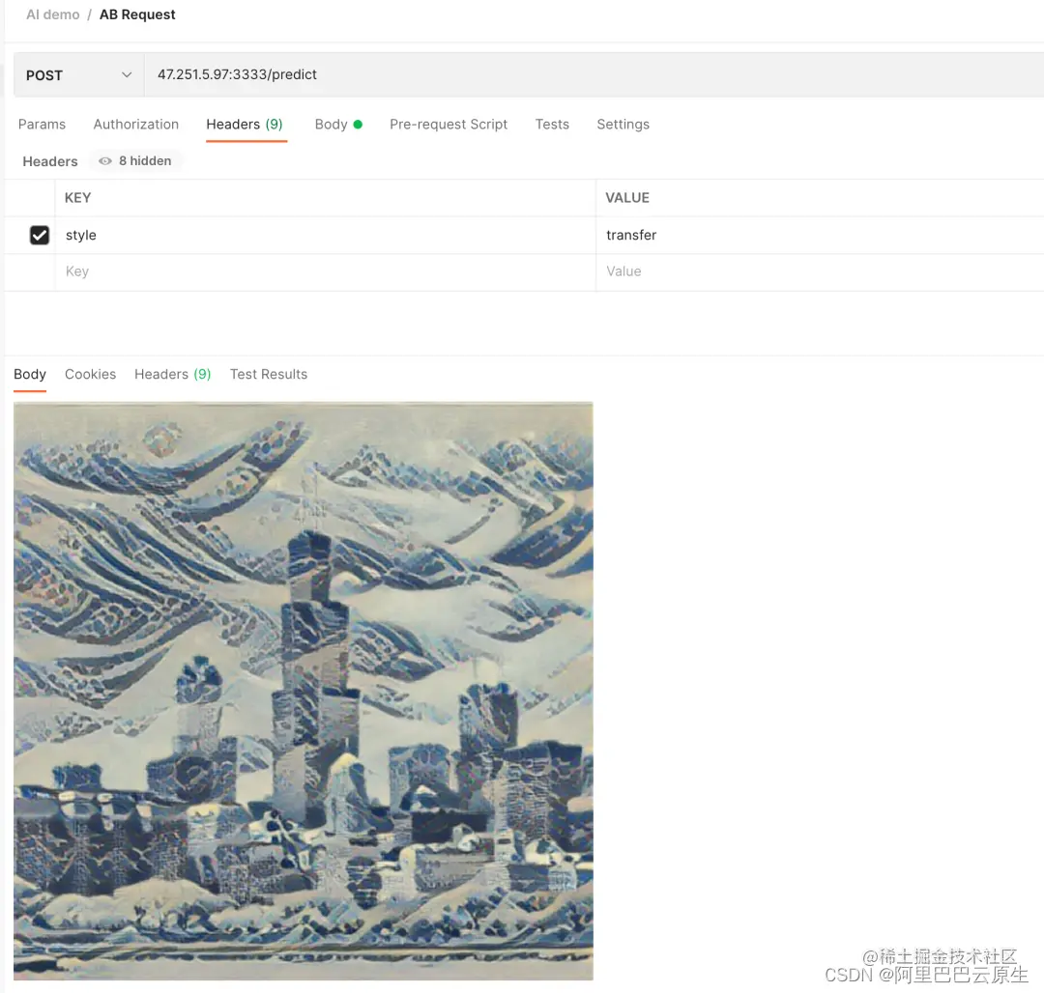Switch to the Test Results tab

click(x=268, y=374)
